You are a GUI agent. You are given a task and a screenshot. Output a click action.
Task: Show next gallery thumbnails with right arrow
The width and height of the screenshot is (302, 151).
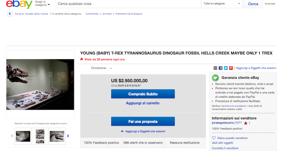[68, 136]
